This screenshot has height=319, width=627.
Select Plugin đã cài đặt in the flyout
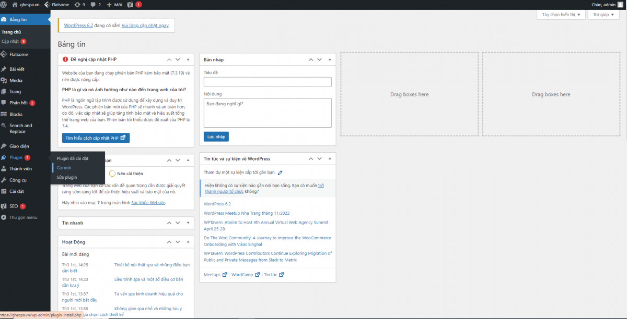pos(73,158)
